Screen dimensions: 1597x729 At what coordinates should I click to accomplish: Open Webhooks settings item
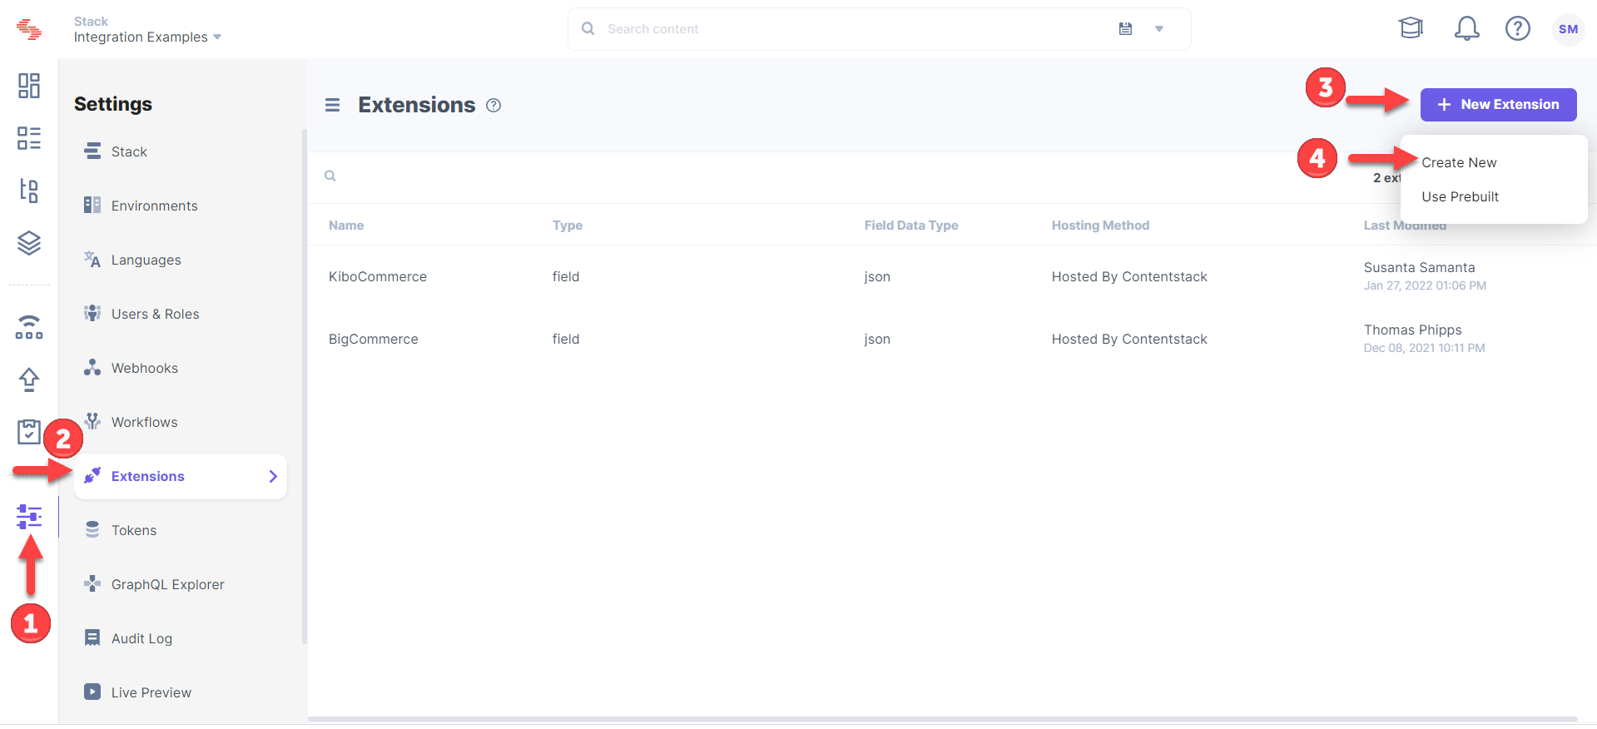(181, 368)
